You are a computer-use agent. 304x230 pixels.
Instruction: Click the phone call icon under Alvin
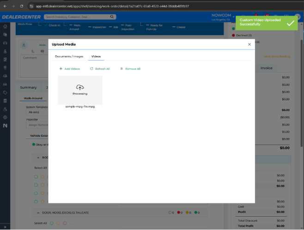pyautogui.click(x=33, y=51)
